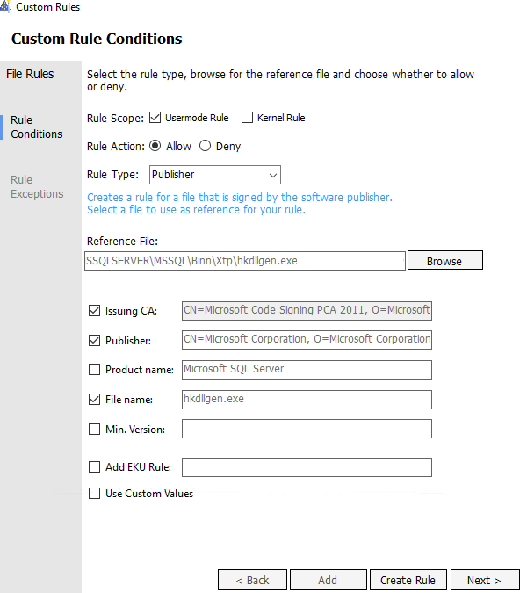Open the Rule Type dropdown
The image size is (520, 593).
coord(215,175)
